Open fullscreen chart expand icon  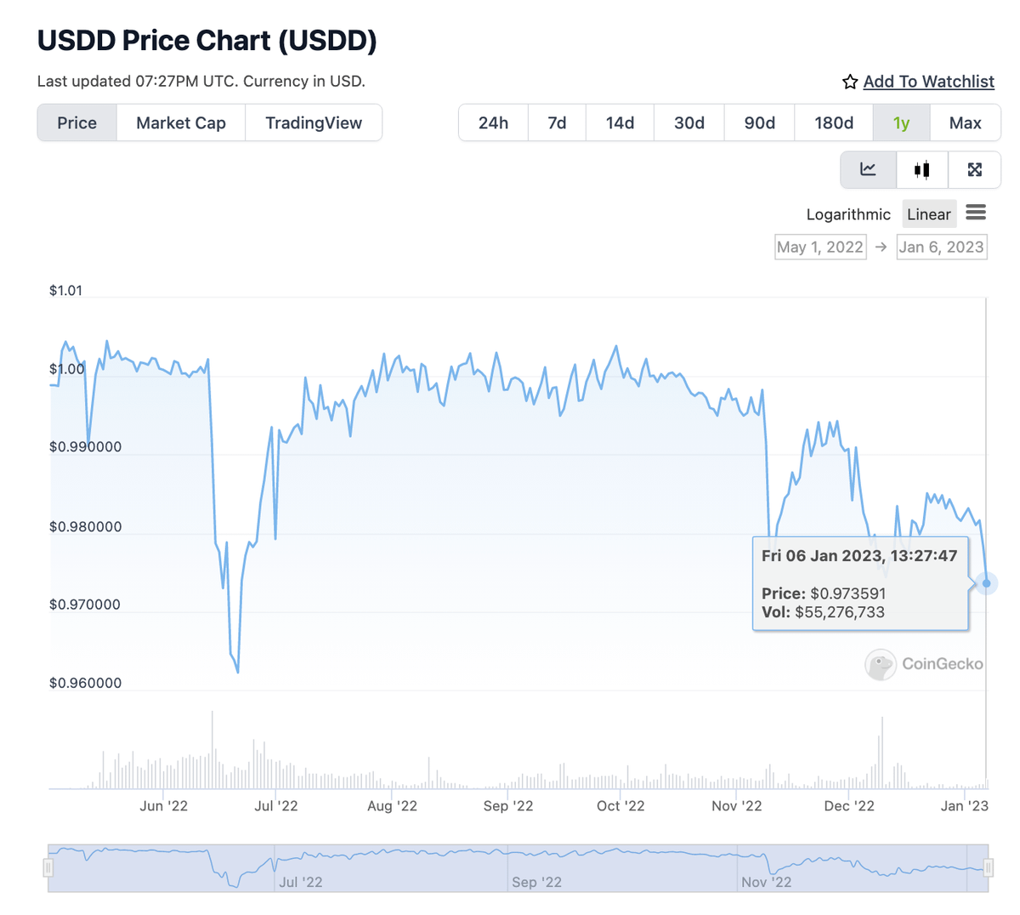point(975,169)
